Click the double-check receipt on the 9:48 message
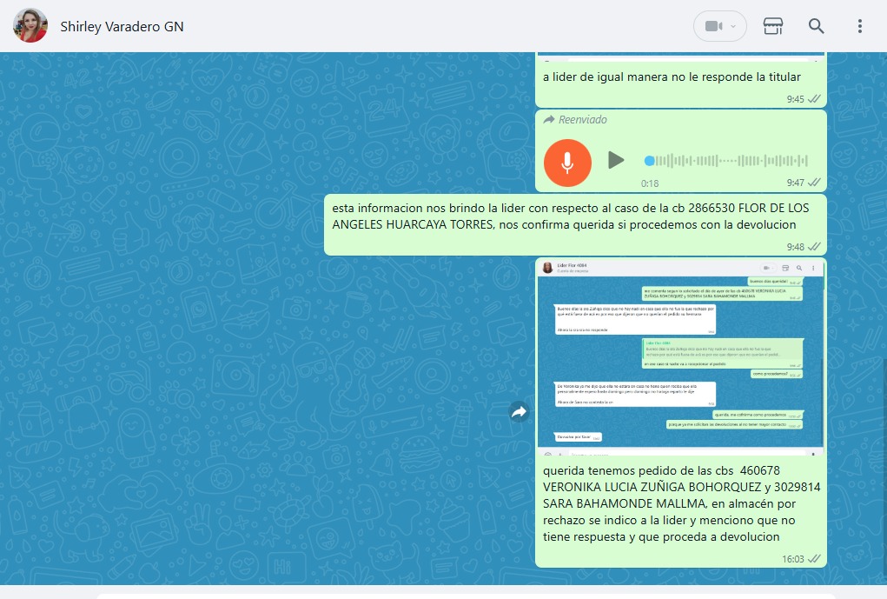This screenshot has width=887, height=599. pos(814,247)
